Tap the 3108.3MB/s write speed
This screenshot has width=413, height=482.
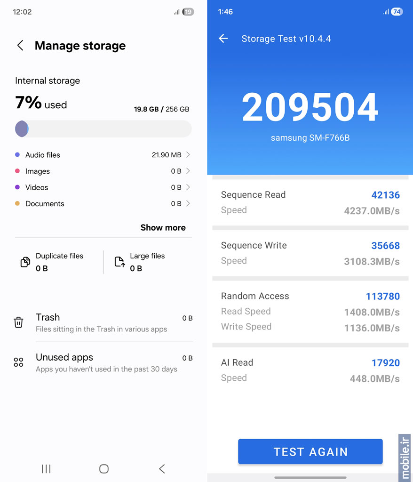tap(372, 262)
